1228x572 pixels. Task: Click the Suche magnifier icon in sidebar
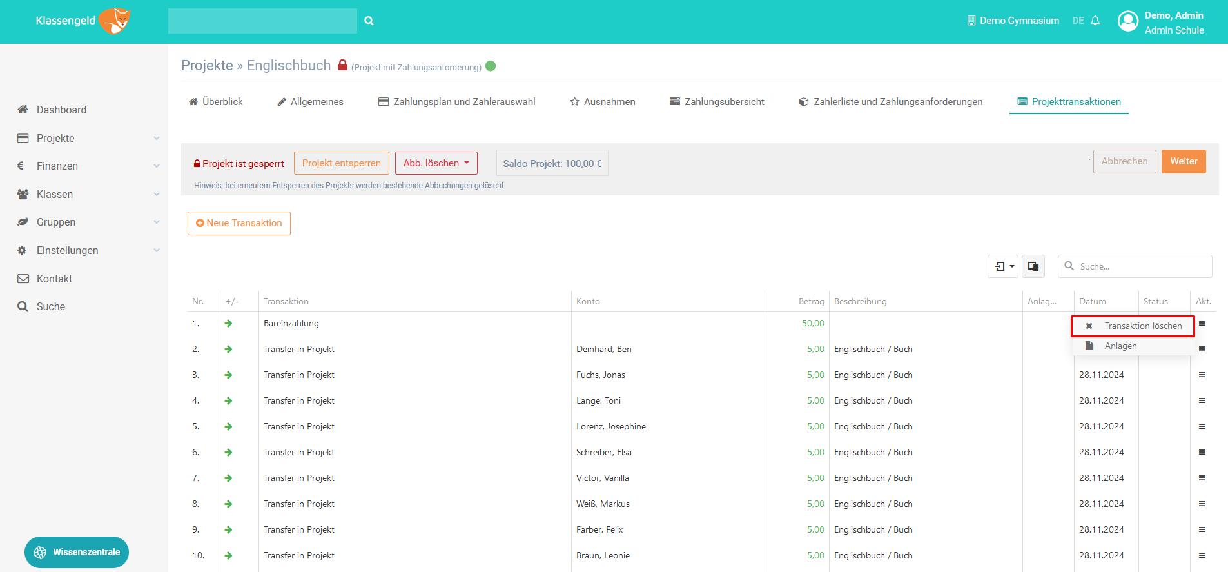point(23,306)
